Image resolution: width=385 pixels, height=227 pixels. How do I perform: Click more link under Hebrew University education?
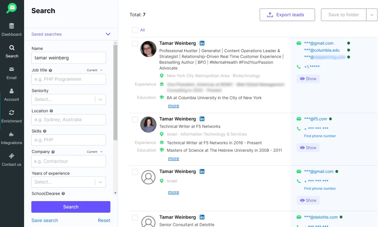pos(174,159)
